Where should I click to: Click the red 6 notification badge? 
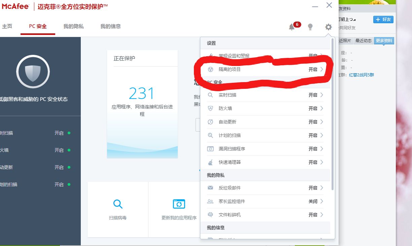[x=297, y=25]
